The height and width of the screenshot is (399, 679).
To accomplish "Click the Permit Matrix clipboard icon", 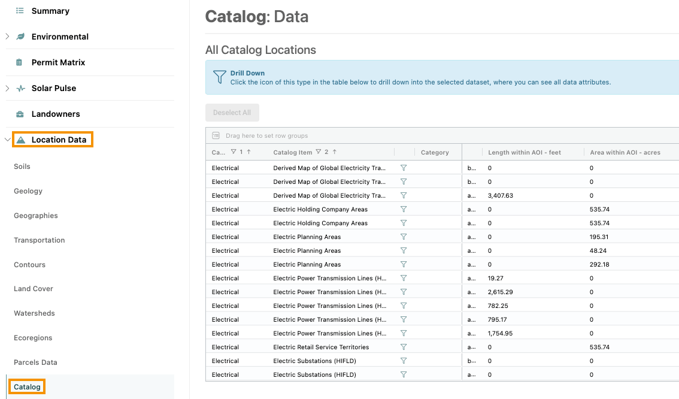I will 19,62.
